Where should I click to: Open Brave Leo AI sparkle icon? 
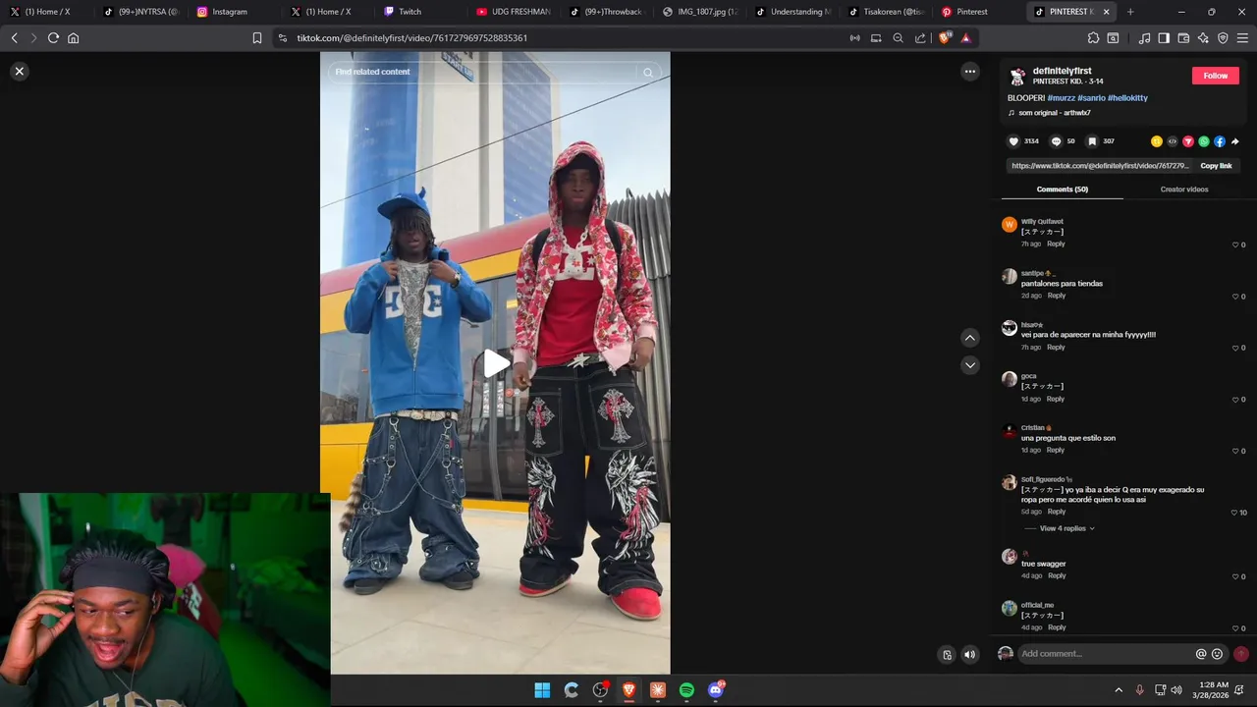[1203, 38]
